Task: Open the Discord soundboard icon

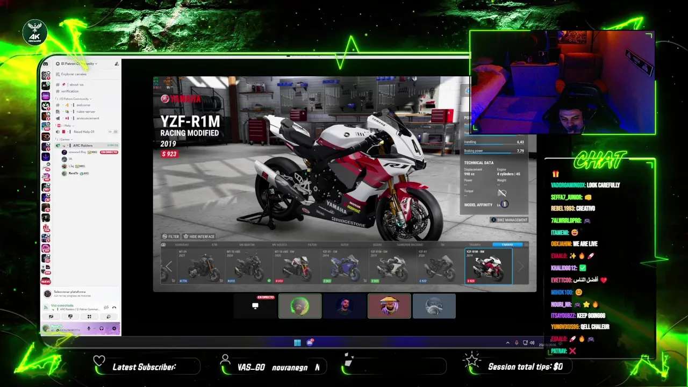Action: click(109, 317)
